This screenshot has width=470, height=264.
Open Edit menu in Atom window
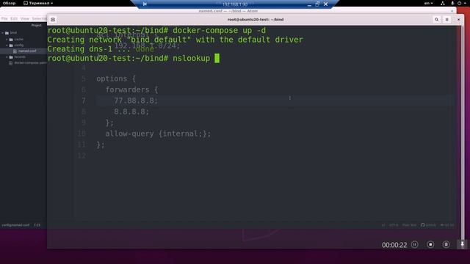click(14, 18)
